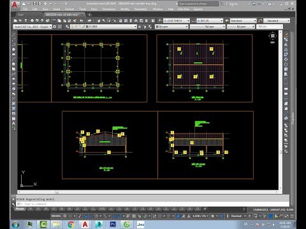Select the Polygon tool in Draw toolbar
This screenshot has width=306, height=229.
point(13,49)
